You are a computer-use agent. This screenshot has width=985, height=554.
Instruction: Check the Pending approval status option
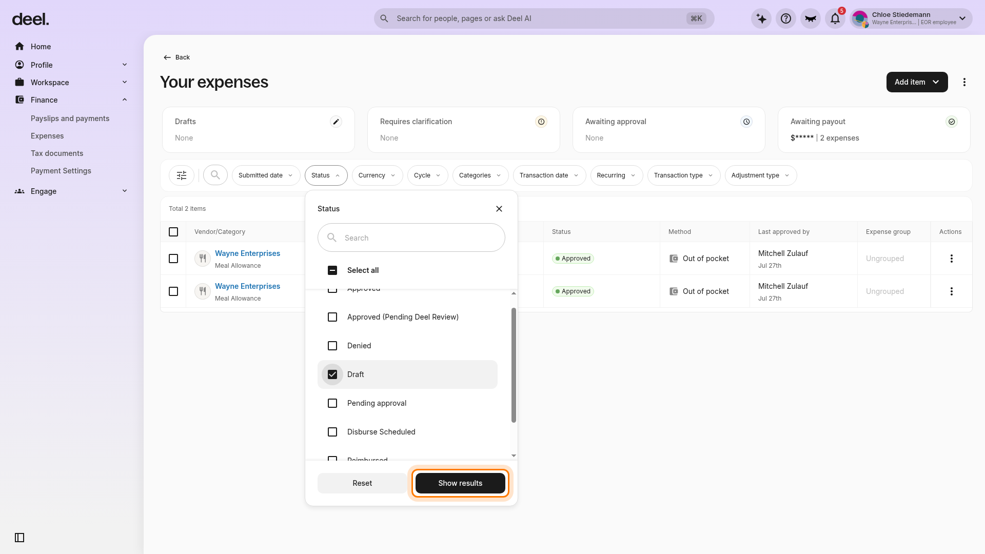point(332,403)
